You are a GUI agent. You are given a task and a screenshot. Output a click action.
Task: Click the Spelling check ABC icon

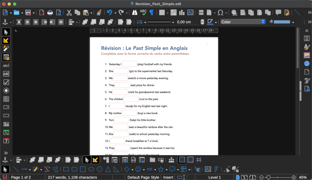pos(143,12)
